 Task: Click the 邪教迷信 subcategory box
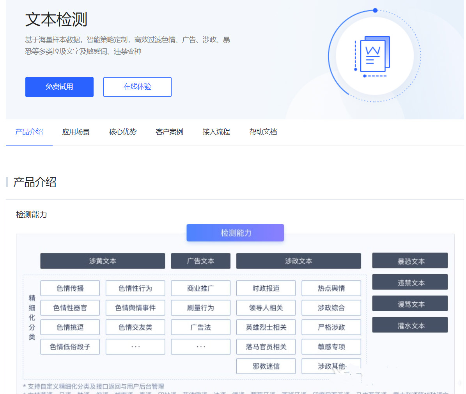click(266, 366)
